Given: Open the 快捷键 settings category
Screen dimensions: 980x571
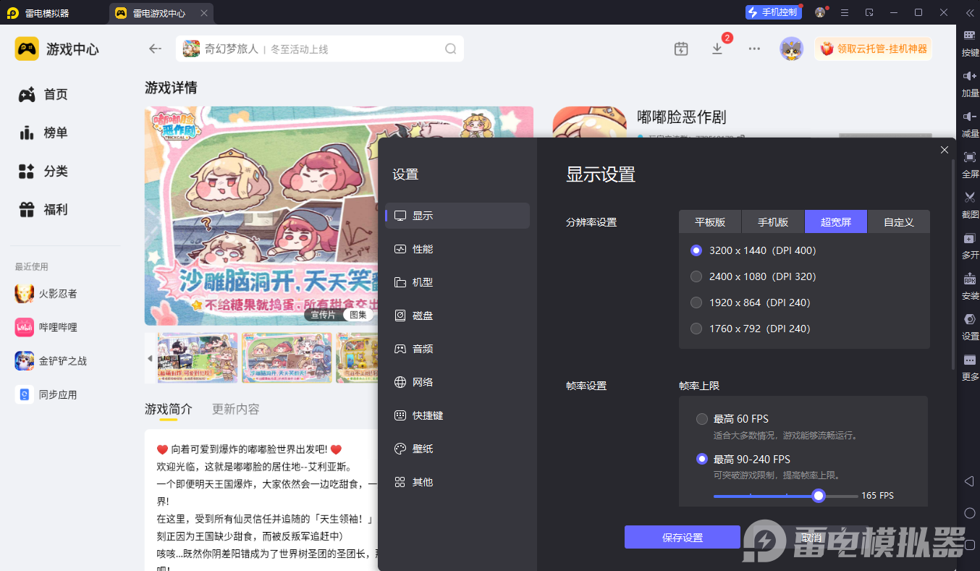Looking at the screenshot, I should point(457,415).
